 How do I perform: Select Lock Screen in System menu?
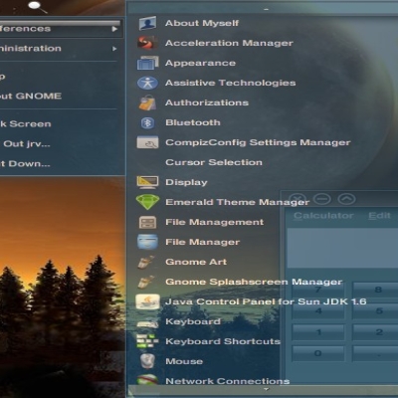point(26,124)
